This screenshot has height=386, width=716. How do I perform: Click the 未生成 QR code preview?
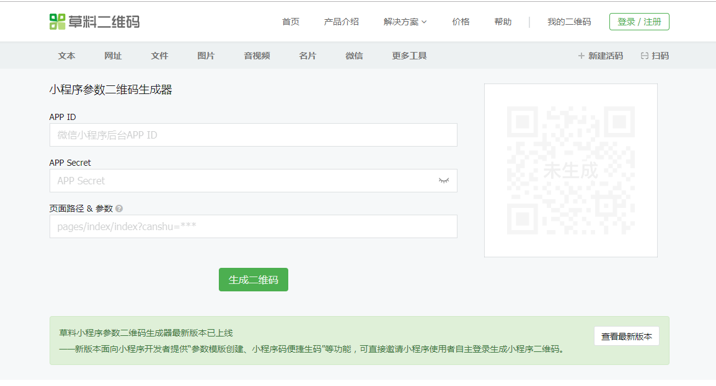point(571,171)
